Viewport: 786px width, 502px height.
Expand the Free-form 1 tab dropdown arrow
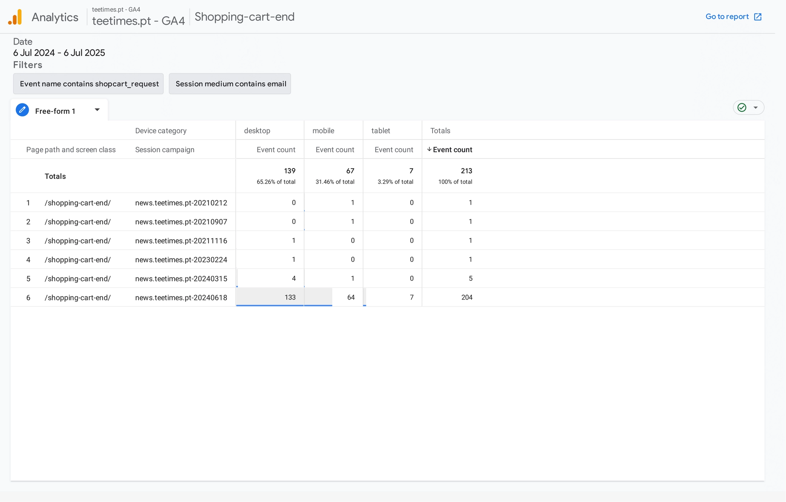[x=97, y=109]
